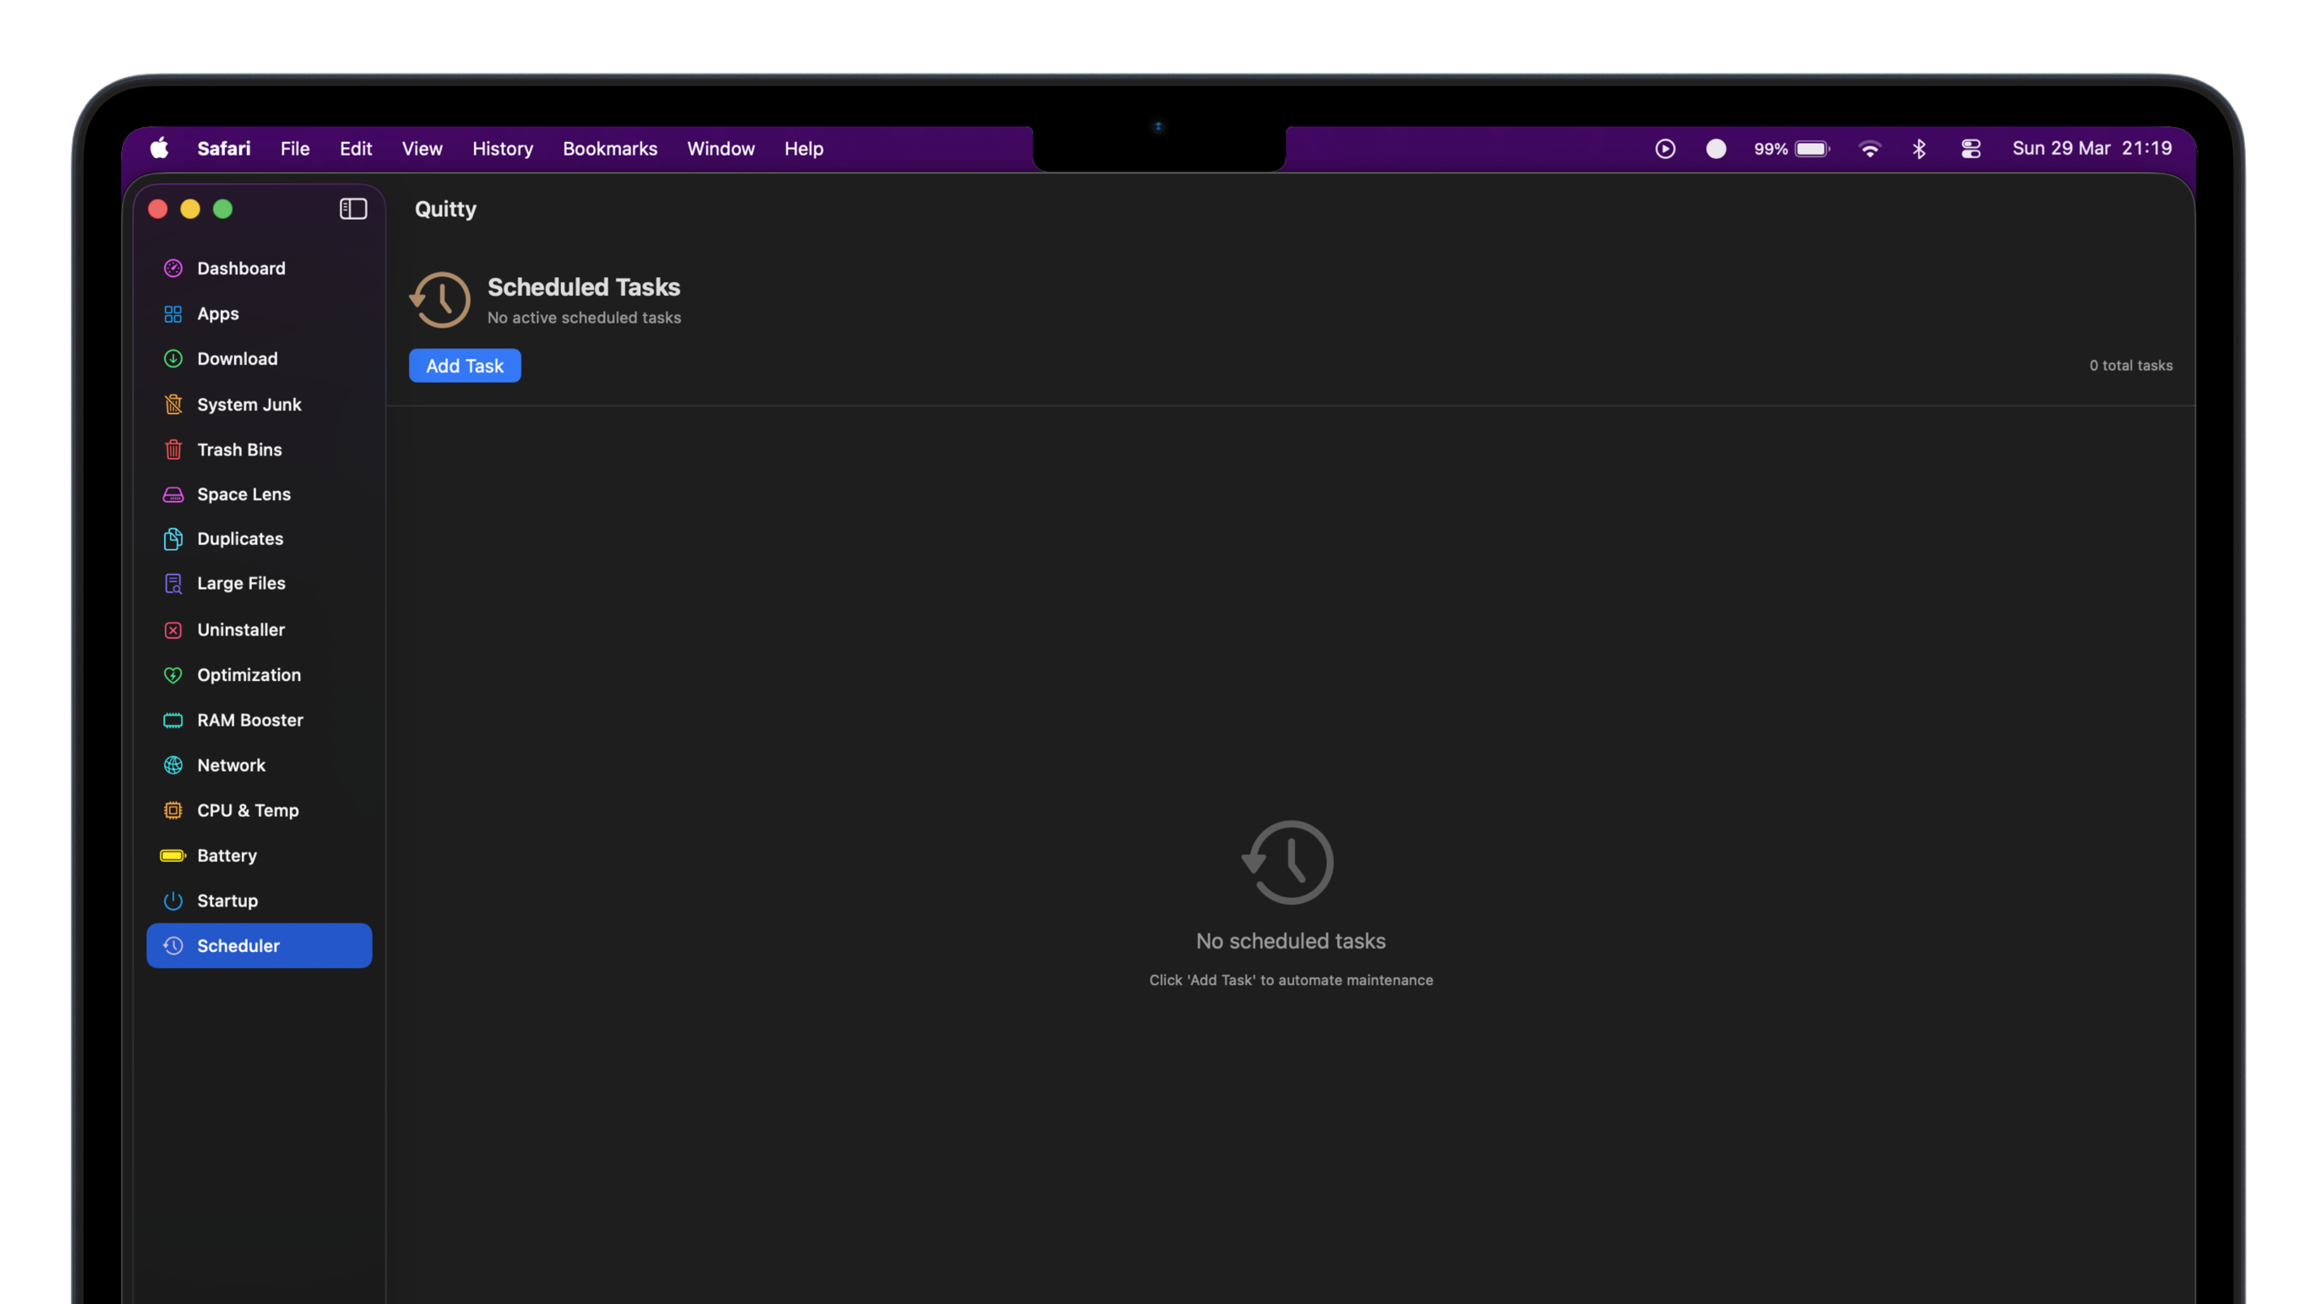Open the Duplicates finder

240,538
